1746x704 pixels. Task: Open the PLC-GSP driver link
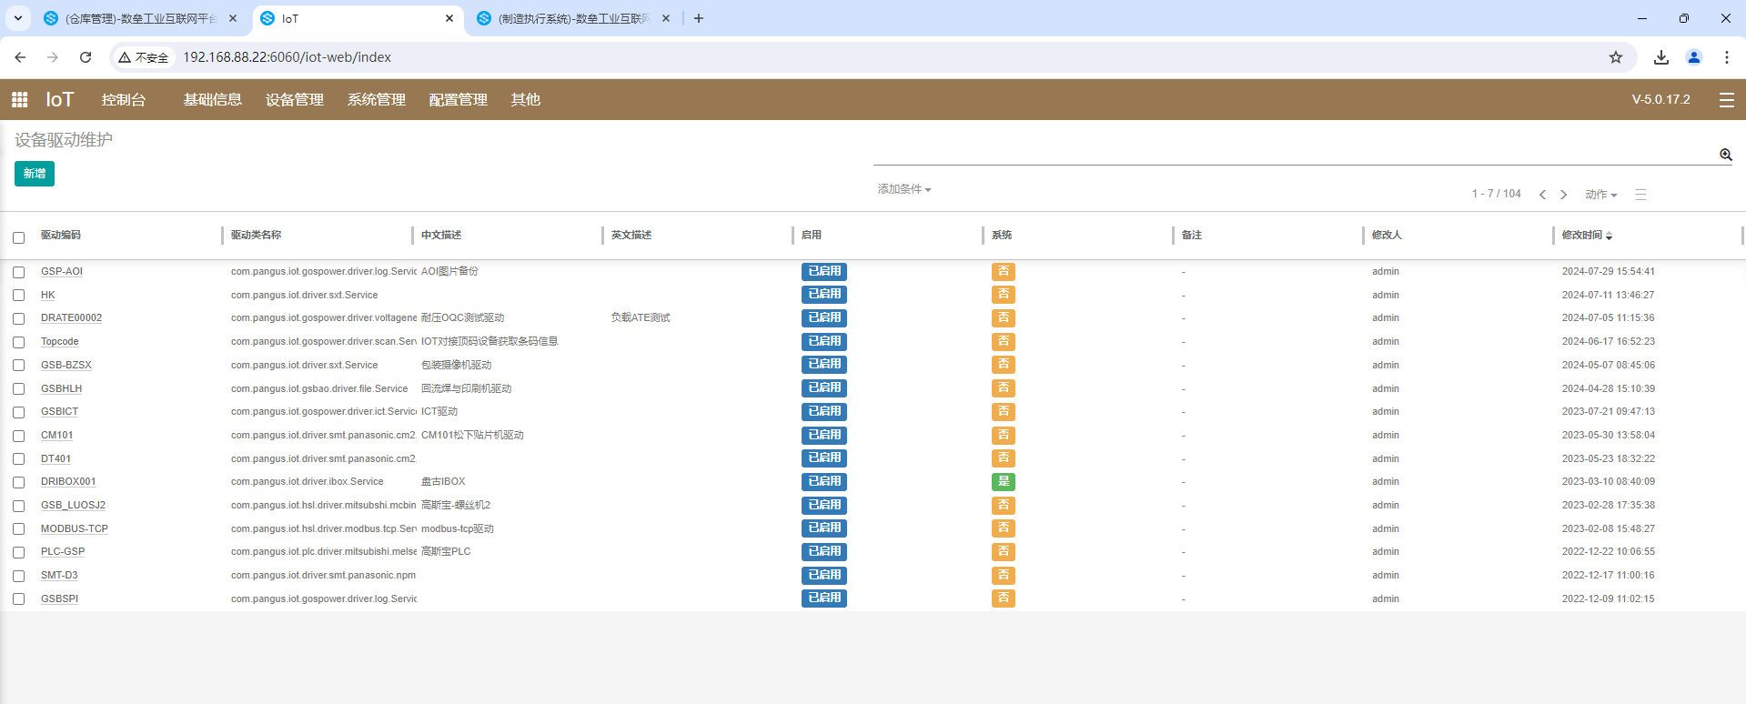[x=63, y=551]
